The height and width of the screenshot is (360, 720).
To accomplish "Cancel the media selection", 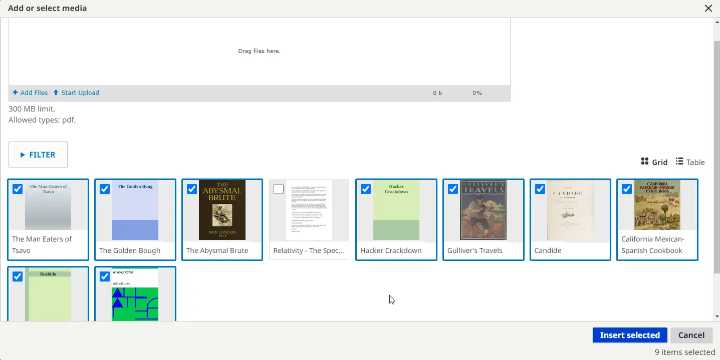I will (x=691, y=335).
